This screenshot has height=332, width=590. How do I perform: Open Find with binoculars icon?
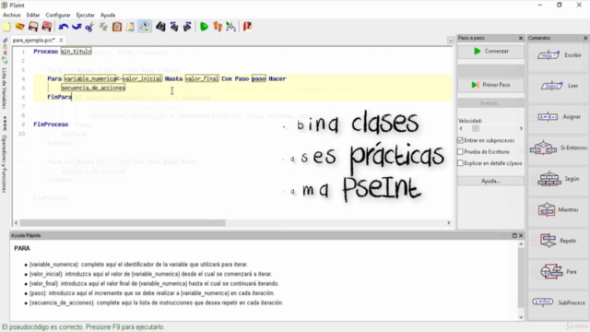click(x=160, y=27)
